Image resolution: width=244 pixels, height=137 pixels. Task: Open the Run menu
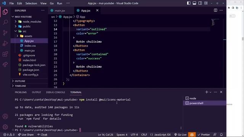pos(59,3)
